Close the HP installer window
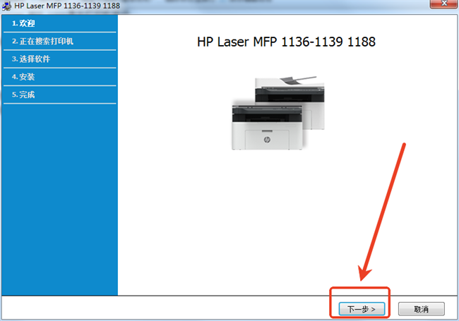This screenshot has width=459, height=321. point(443,4)
